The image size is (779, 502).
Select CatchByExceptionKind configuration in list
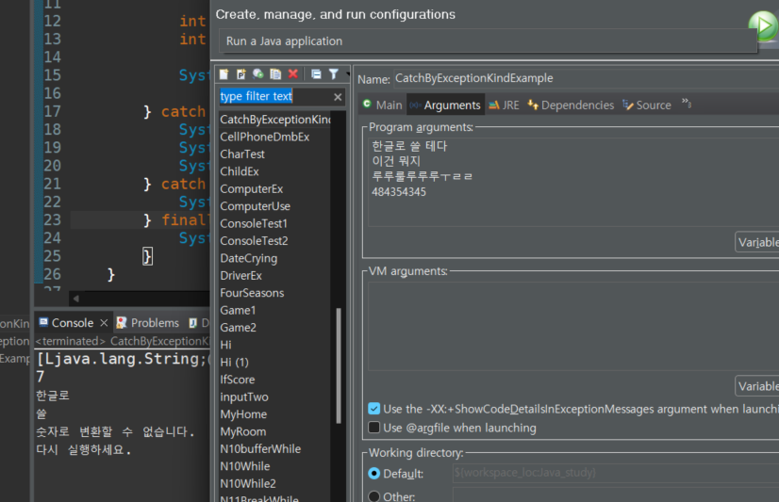coord(274,119)
